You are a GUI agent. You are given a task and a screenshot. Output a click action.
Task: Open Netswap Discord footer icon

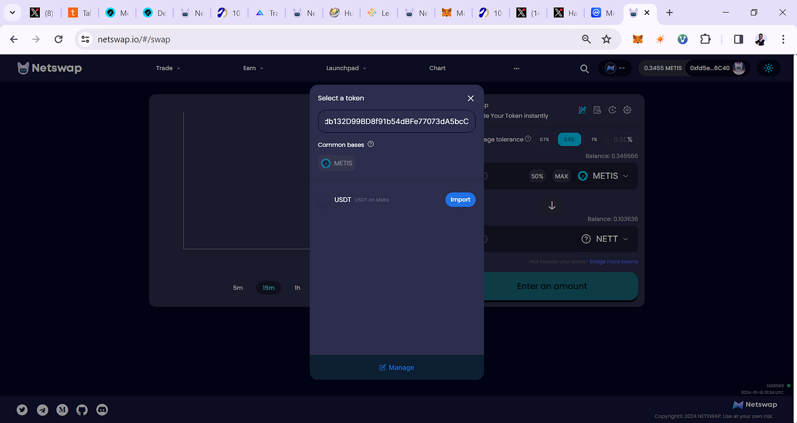coord(102,409)
